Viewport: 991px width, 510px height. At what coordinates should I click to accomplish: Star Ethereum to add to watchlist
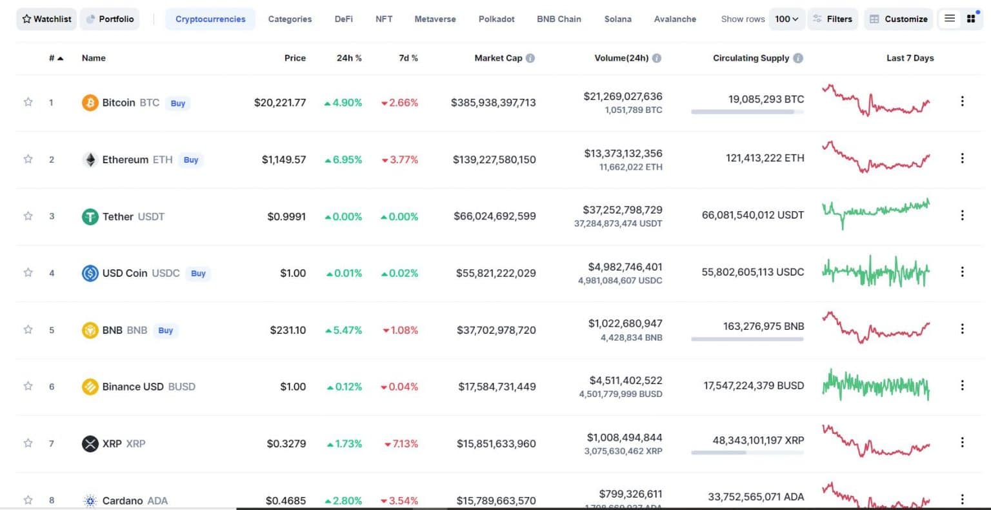pos(28,159)
